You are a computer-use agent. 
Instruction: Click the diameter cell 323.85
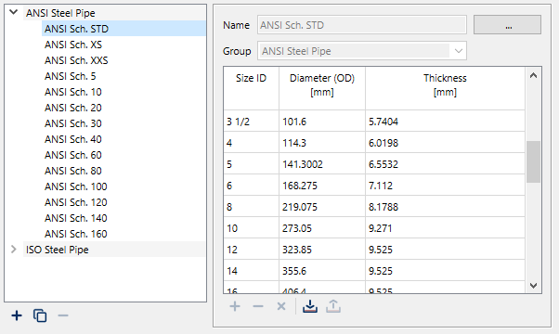click(322, 250)
